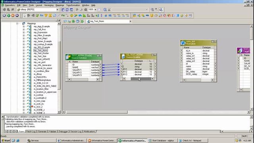The height and width of the screenshot is (143, 254).
Task: Pick the f(x) Expression transformation icon
Action: point(42,15)
